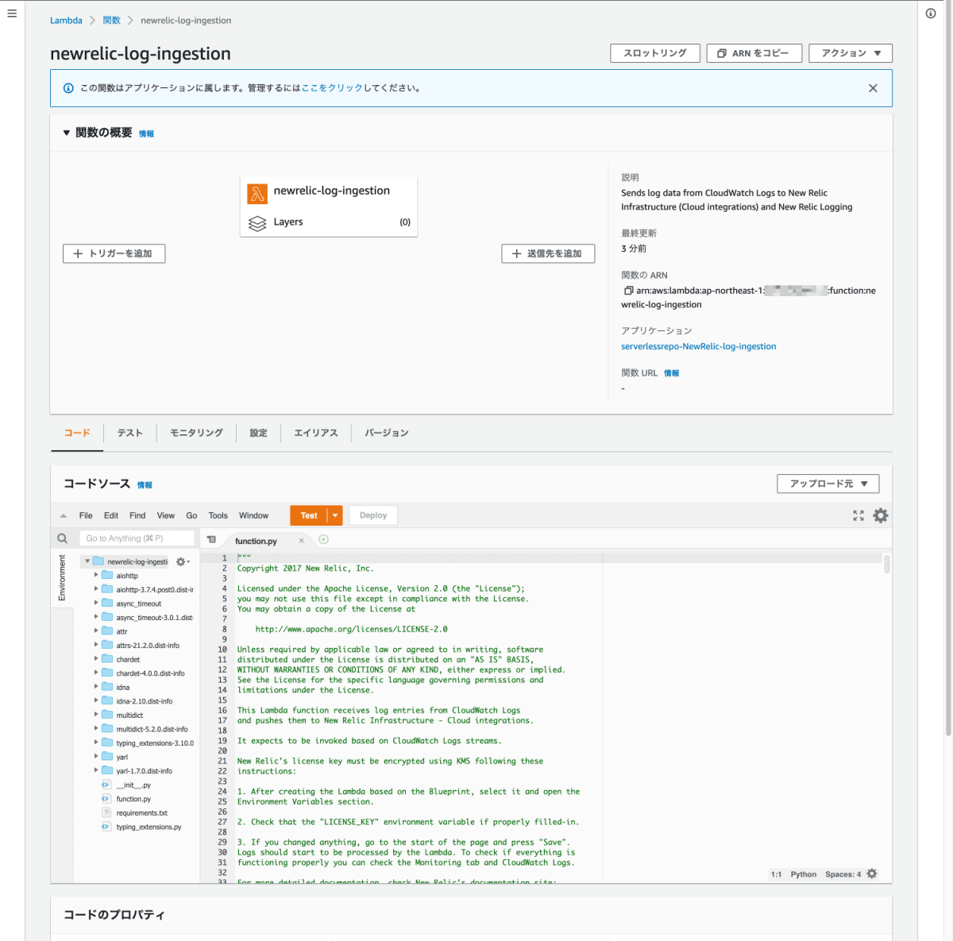Collapse the editor menu bar arrow
The image size is (953, 941).
tap(64, 515)
